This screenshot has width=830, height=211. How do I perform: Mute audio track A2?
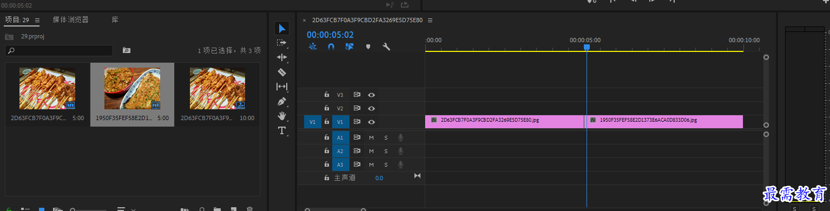(x=372, y=151)
